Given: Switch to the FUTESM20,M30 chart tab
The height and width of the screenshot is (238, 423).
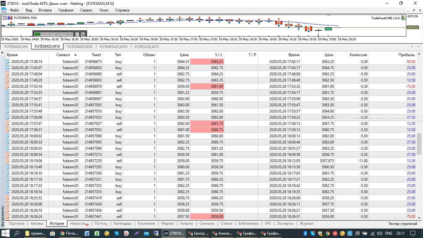Looking at the screenshot, I should (x=80, y=47).
